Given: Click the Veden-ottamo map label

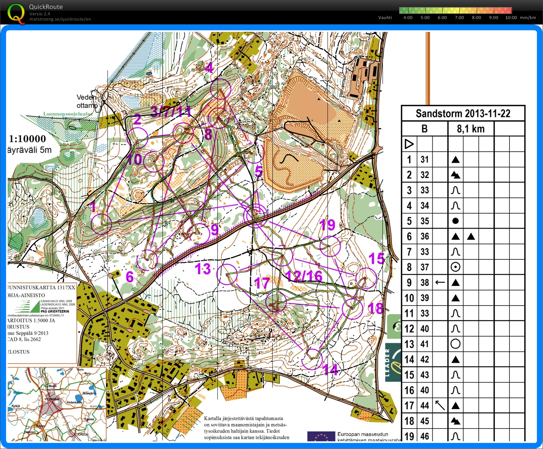Looking at the screenshot, I should [87, 101].
